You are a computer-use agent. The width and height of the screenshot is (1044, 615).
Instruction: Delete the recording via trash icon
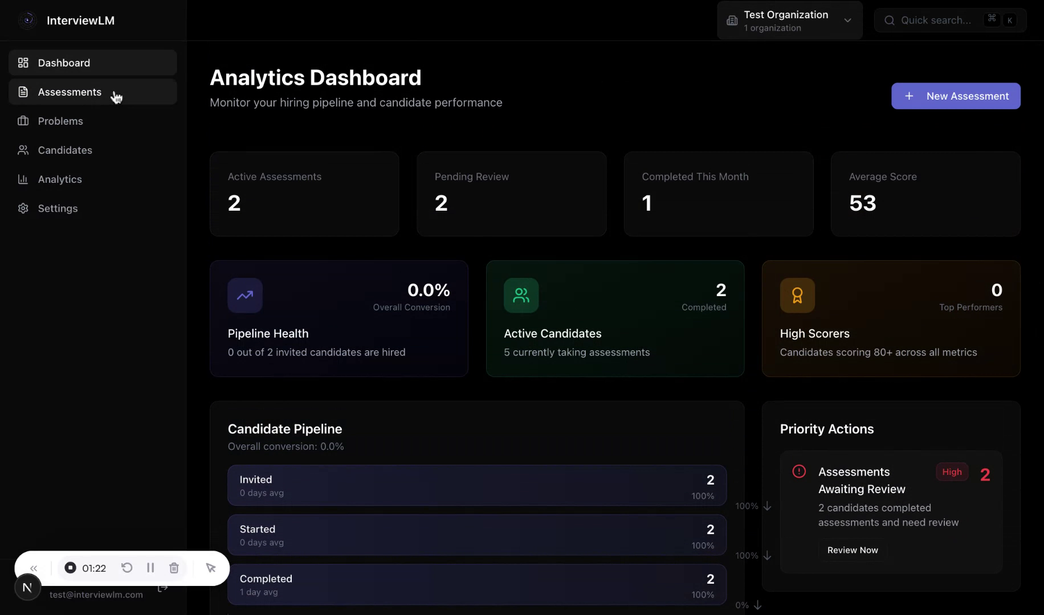coord(174,568)
